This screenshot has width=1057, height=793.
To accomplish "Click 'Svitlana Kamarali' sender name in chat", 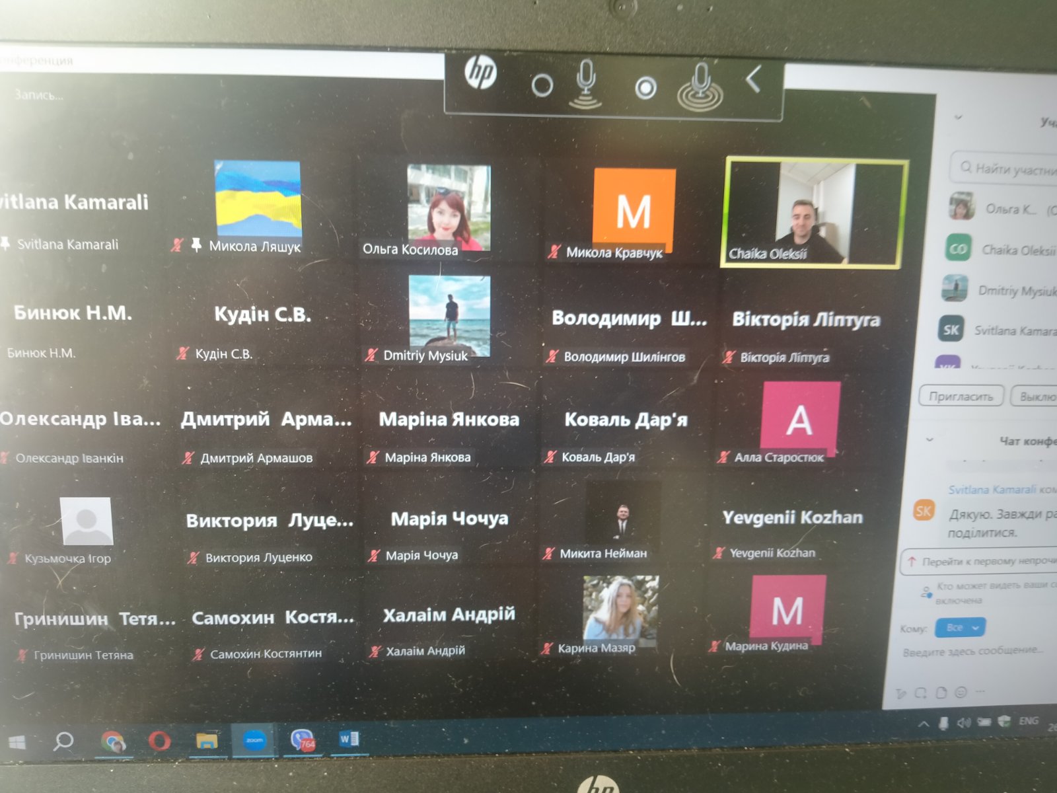I will click(992, 490).
